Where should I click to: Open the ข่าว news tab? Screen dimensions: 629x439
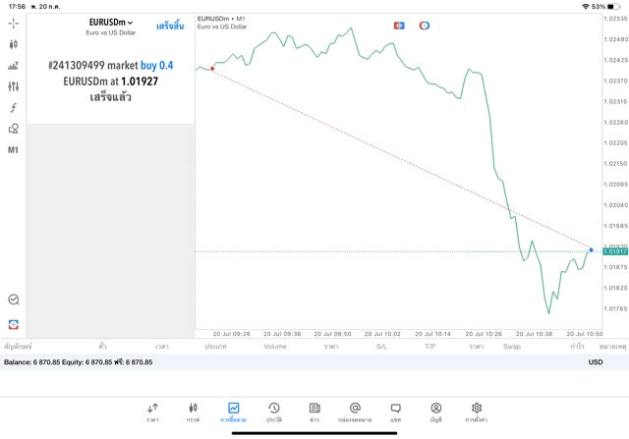pos(314,412)
